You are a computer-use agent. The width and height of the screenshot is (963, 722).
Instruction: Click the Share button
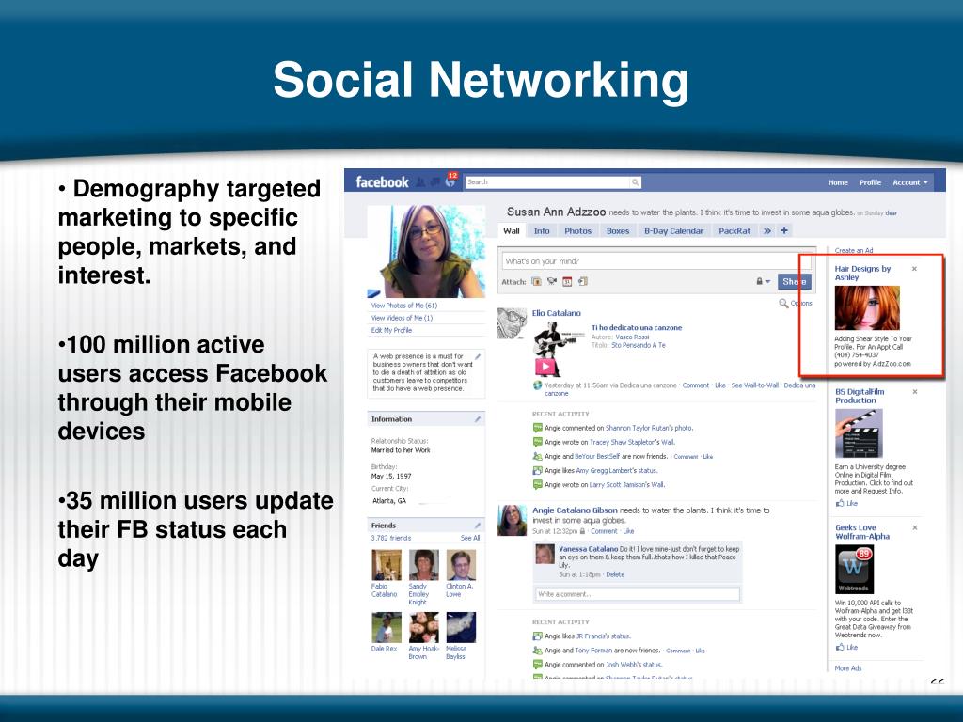(x=794, y=281)
